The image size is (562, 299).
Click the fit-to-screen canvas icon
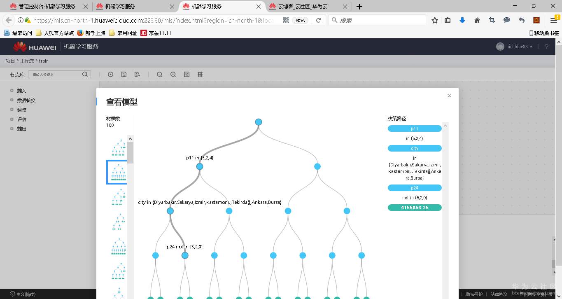pos(187,75)
